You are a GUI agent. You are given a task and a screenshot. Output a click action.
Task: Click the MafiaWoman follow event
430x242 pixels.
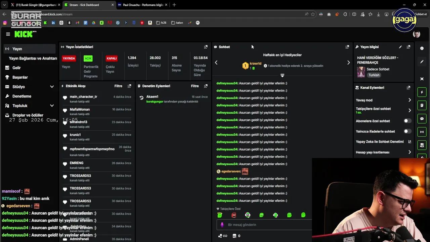97,112
